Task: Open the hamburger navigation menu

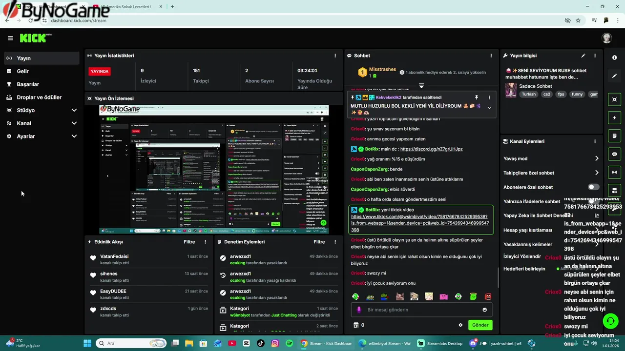Action: 10,38
